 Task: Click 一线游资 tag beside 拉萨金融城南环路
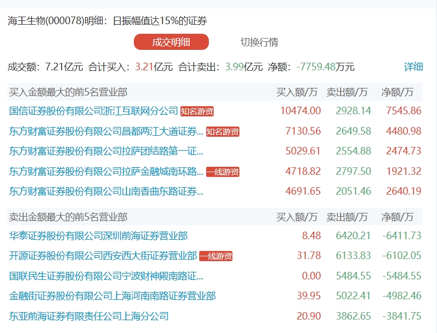click(223, 172)
